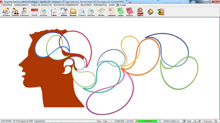Click the Funciona staff toolbar icon
The image size is (220, 123).
[15, 12]
